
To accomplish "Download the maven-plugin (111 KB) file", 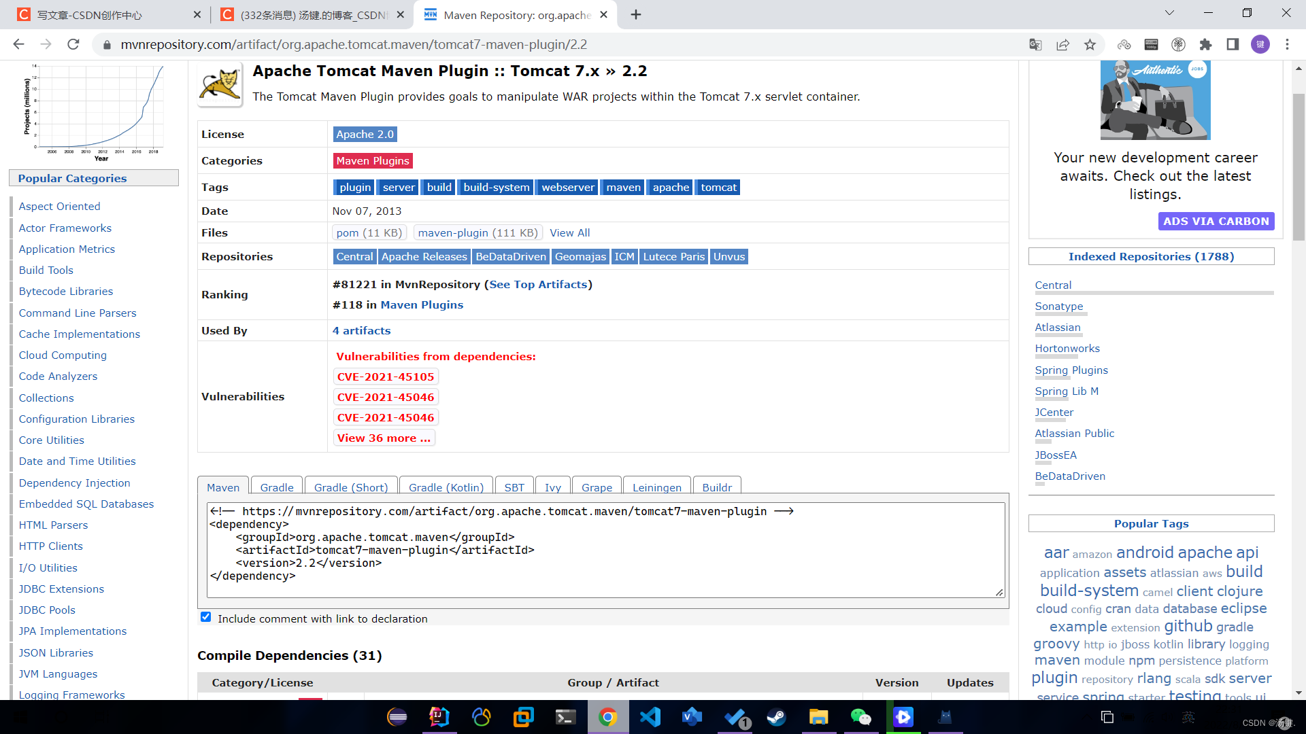I will click(478, 233).
